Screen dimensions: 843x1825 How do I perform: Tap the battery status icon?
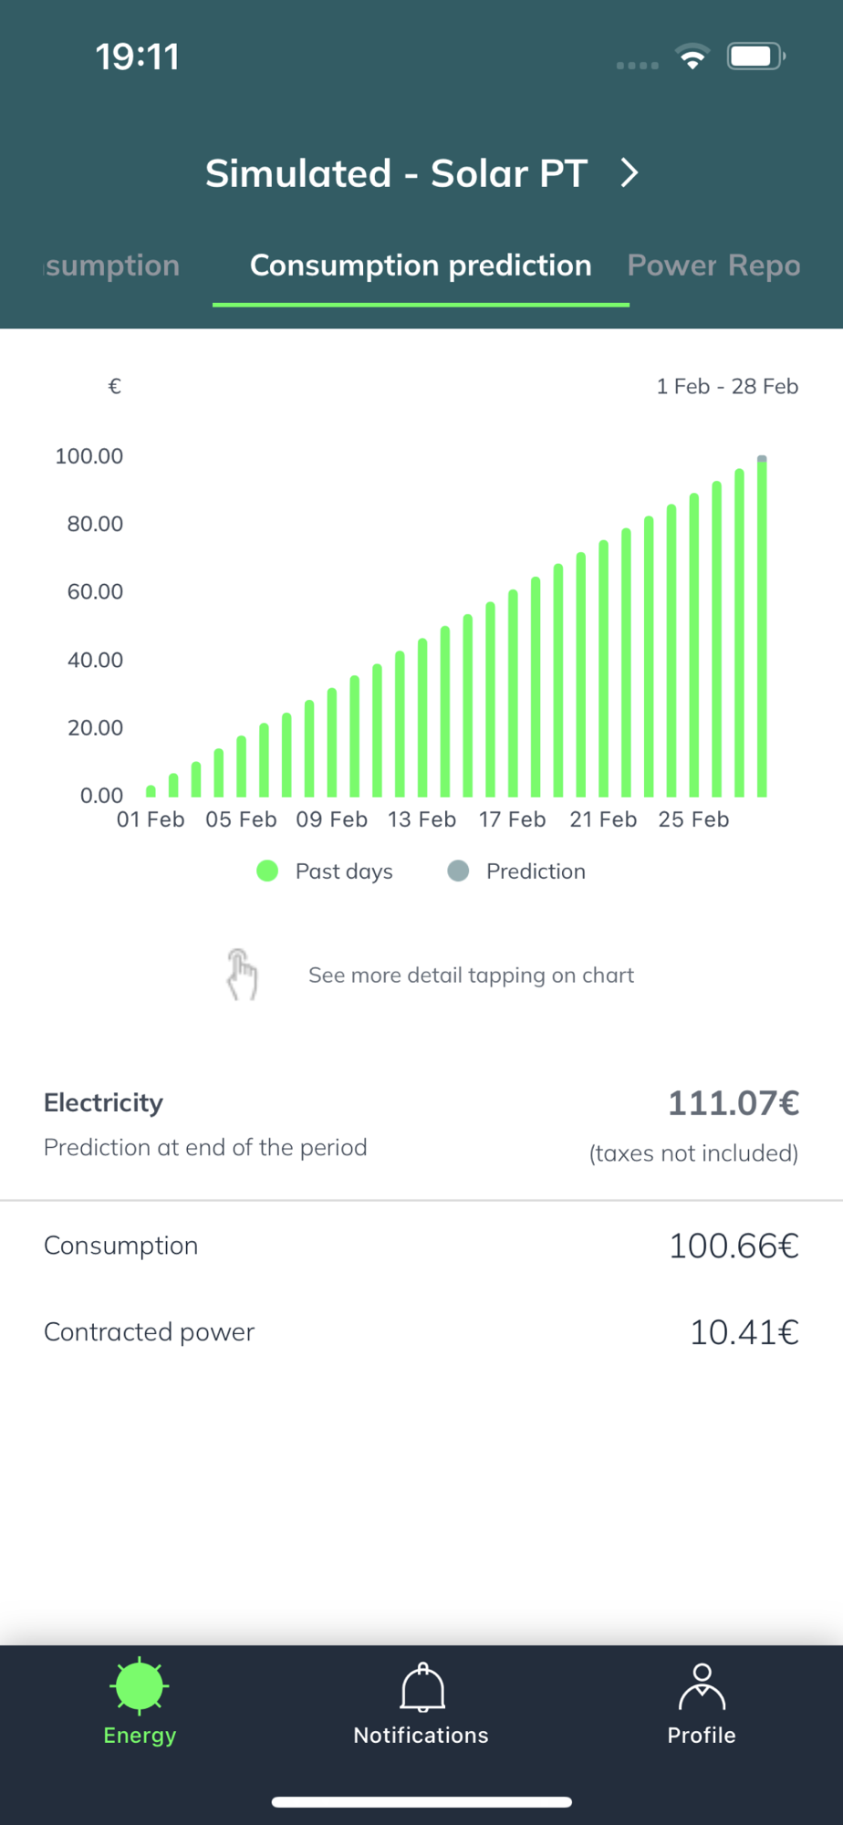pyautogui.click(x=755, y=57)
